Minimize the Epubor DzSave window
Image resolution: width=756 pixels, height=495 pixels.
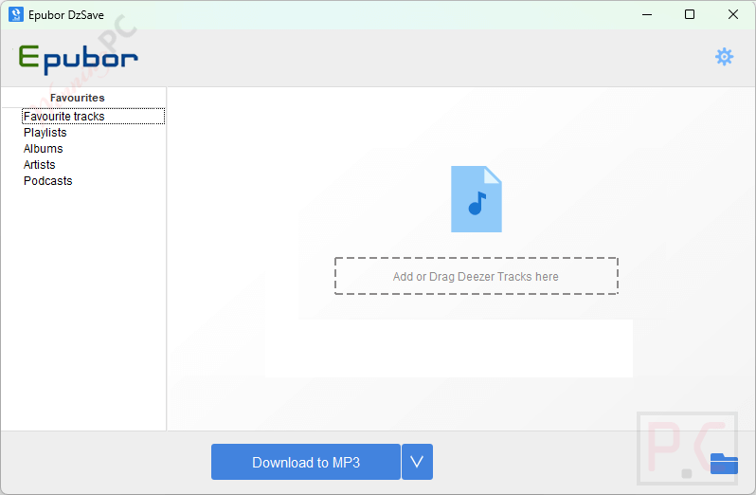[x=647, y=14]
